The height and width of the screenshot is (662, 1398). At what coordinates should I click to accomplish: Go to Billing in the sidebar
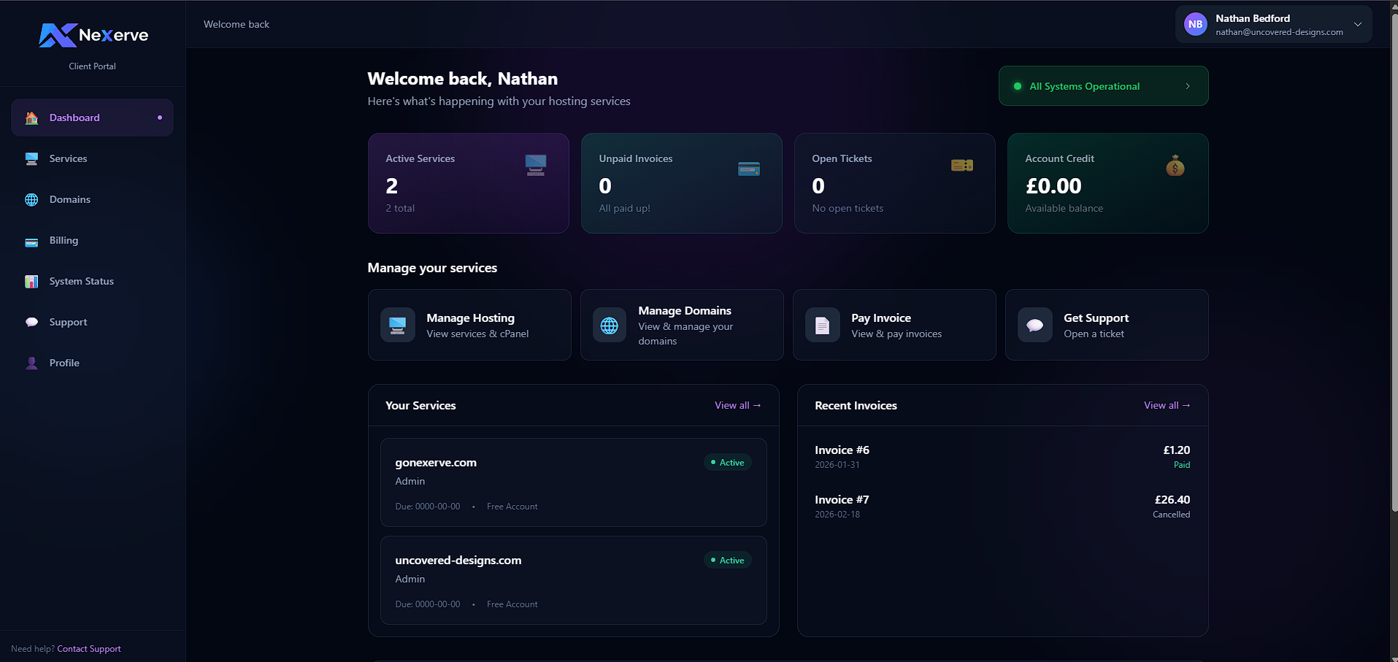(x=64, y=240)
